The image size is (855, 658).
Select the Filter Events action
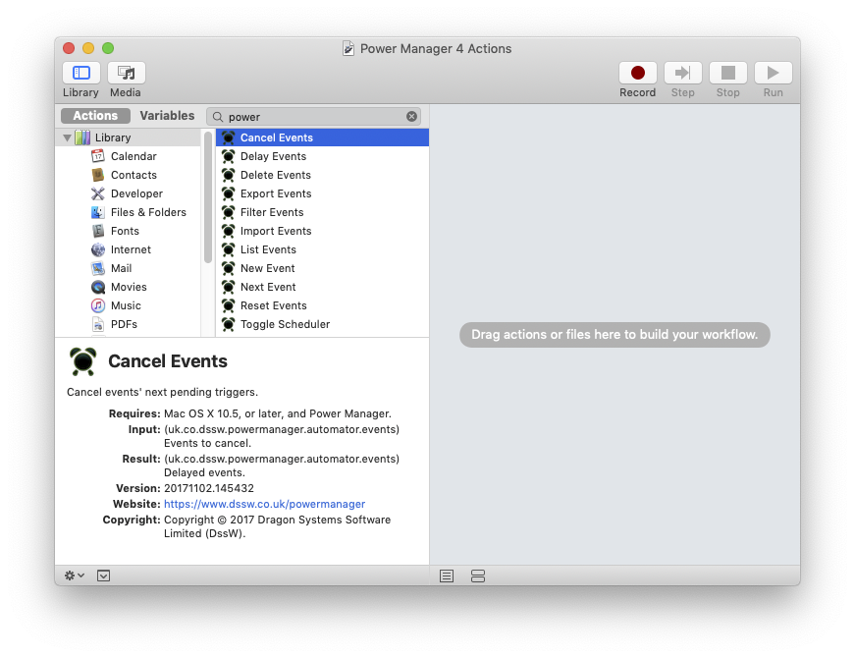pyautogui.click(x=322, y=212)
